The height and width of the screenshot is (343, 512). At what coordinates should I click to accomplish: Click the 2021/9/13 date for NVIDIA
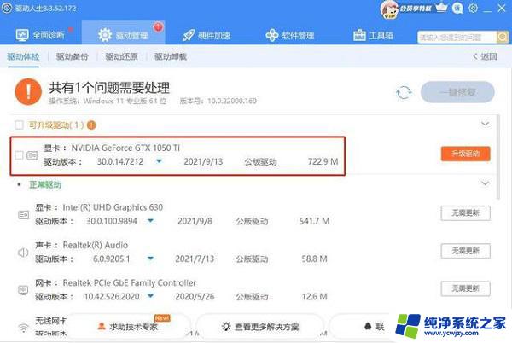[x=203, y=161]
